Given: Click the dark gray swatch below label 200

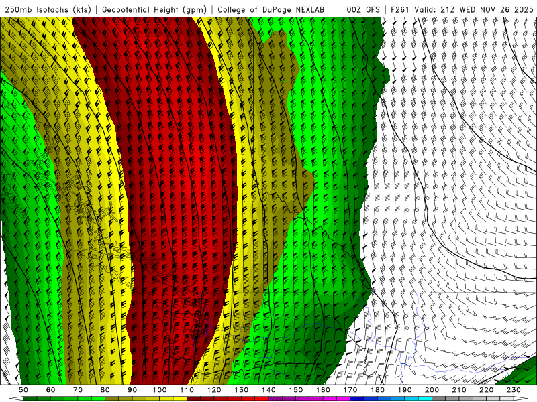Looking at the screenshot, I should (439, 399).
